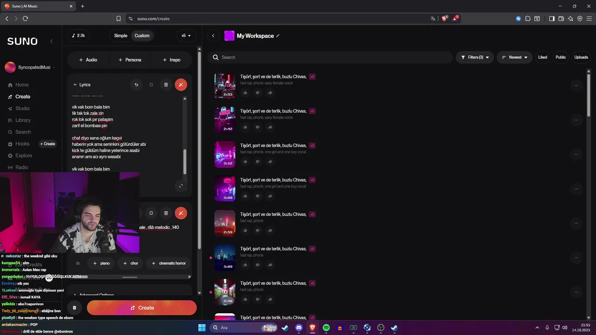Image resolution: width=596 pixels, height=335 pixels.
Task: Open the browser extensions puzzle icon
Action: (528, 19)
